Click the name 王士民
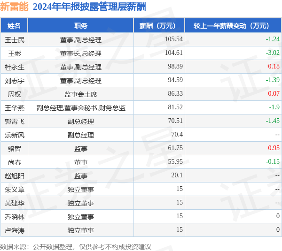Screen dimensions: 282x251 [15, 40]
